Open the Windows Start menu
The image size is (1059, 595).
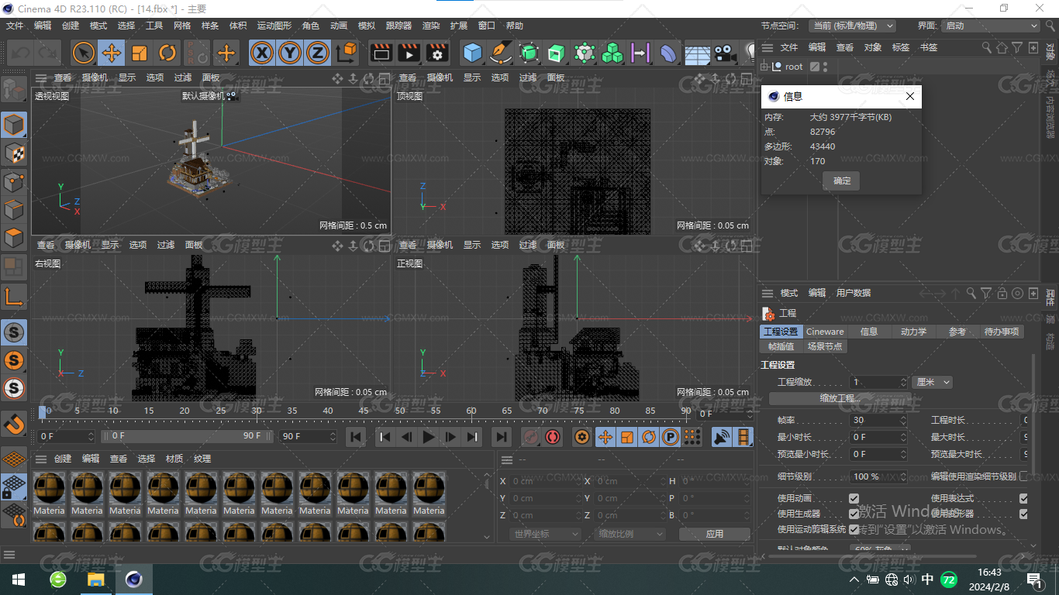coord(19,579)
